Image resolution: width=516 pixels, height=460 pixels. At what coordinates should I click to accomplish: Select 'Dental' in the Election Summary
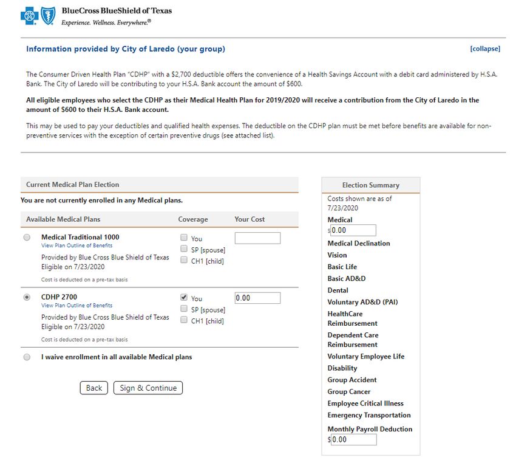tap(338, 290)
